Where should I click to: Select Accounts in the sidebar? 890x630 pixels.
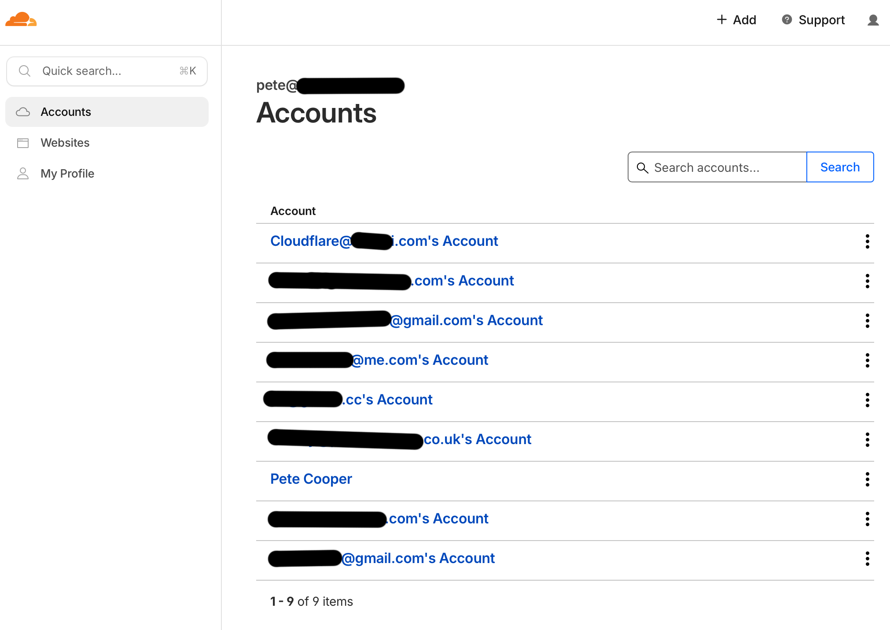click(66, 112)
